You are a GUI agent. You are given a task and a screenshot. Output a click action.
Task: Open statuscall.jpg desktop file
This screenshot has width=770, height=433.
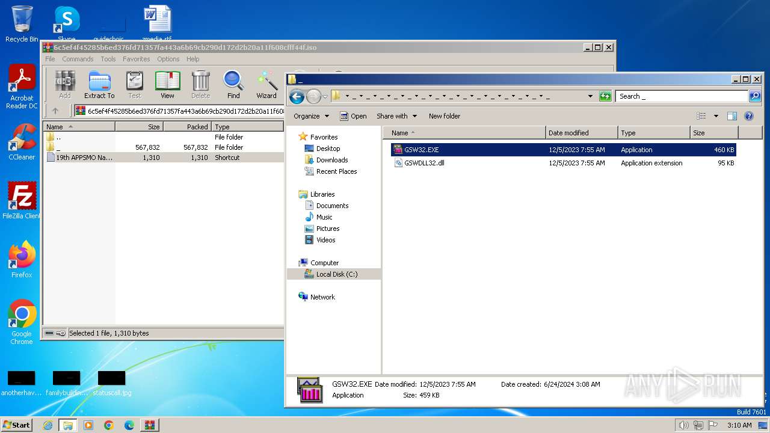point(111,383)
